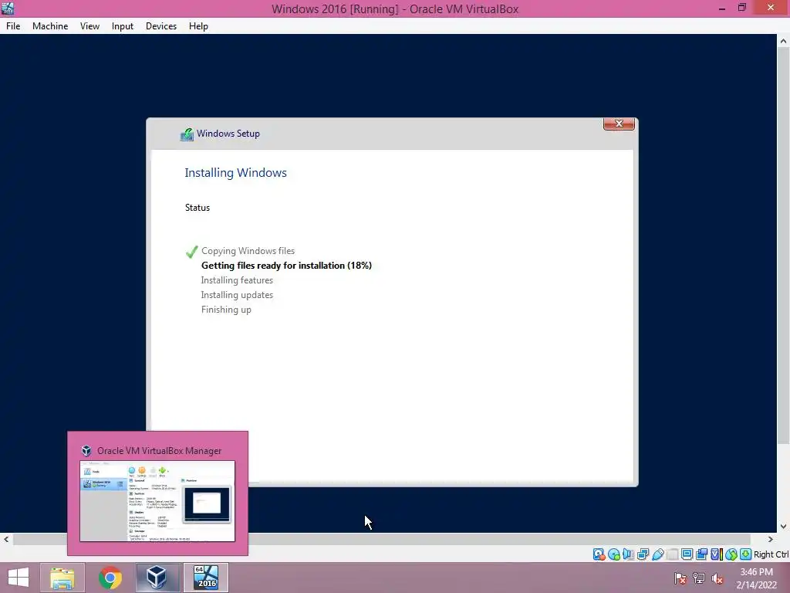Click the recording status icon
Viewport: 790px width, 593px height.
[x=701, y=554]
